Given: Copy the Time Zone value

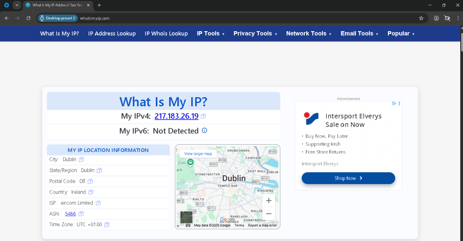Looking at the screenshot, I should [x=107, y=225].
